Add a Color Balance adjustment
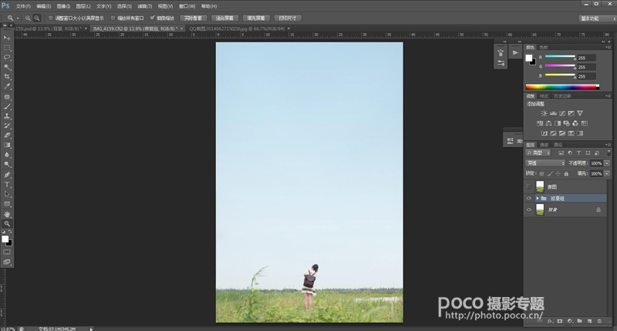This screenshot has height=331, width=617. tap(548, 123)
